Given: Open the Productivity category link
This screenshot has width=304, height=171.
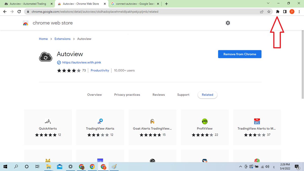Looking at the screenshot, I should click(100, 70).
